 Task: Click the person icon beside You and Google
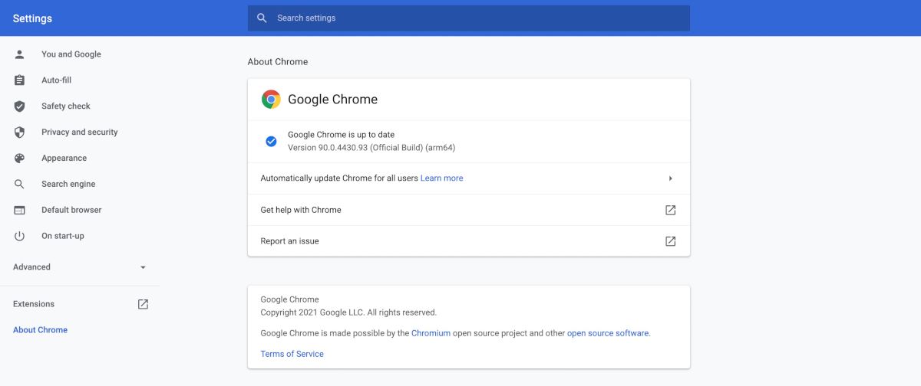coord(20,54)
